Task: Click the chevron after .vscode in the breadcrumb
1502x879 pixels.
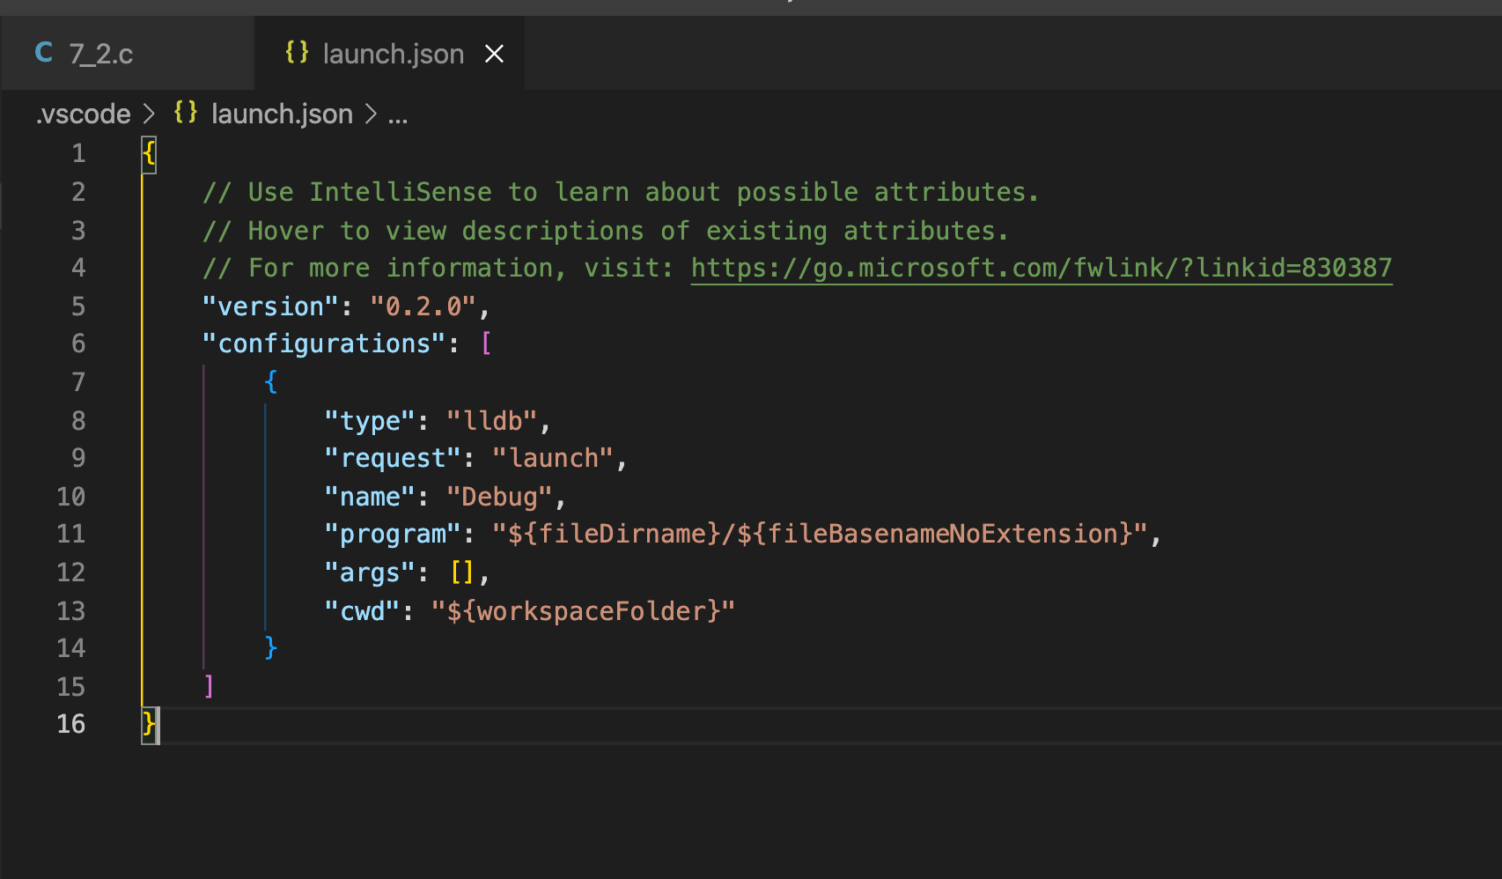Action: point(150,114)
